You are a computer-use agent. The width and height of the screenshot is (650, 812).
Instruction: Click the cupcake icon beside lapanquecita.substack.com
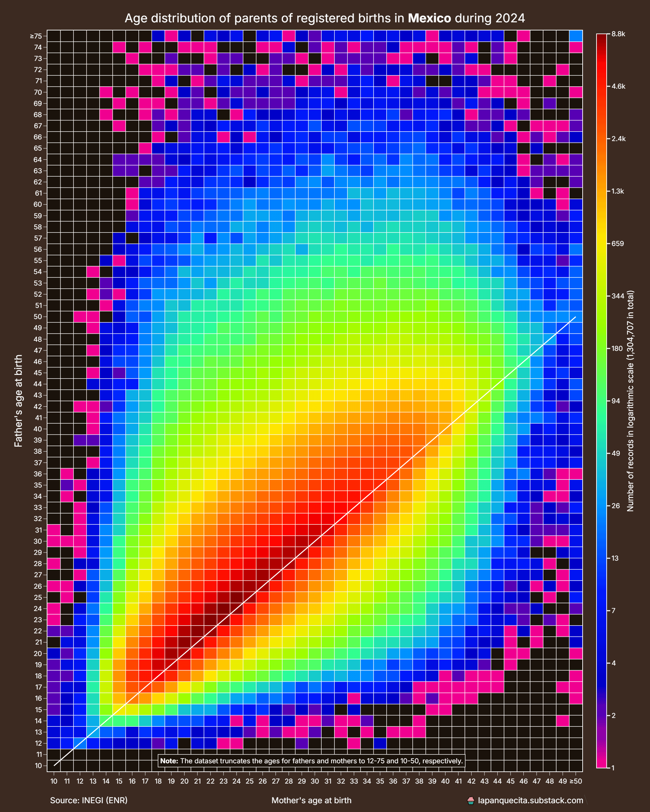coord(471,800)
